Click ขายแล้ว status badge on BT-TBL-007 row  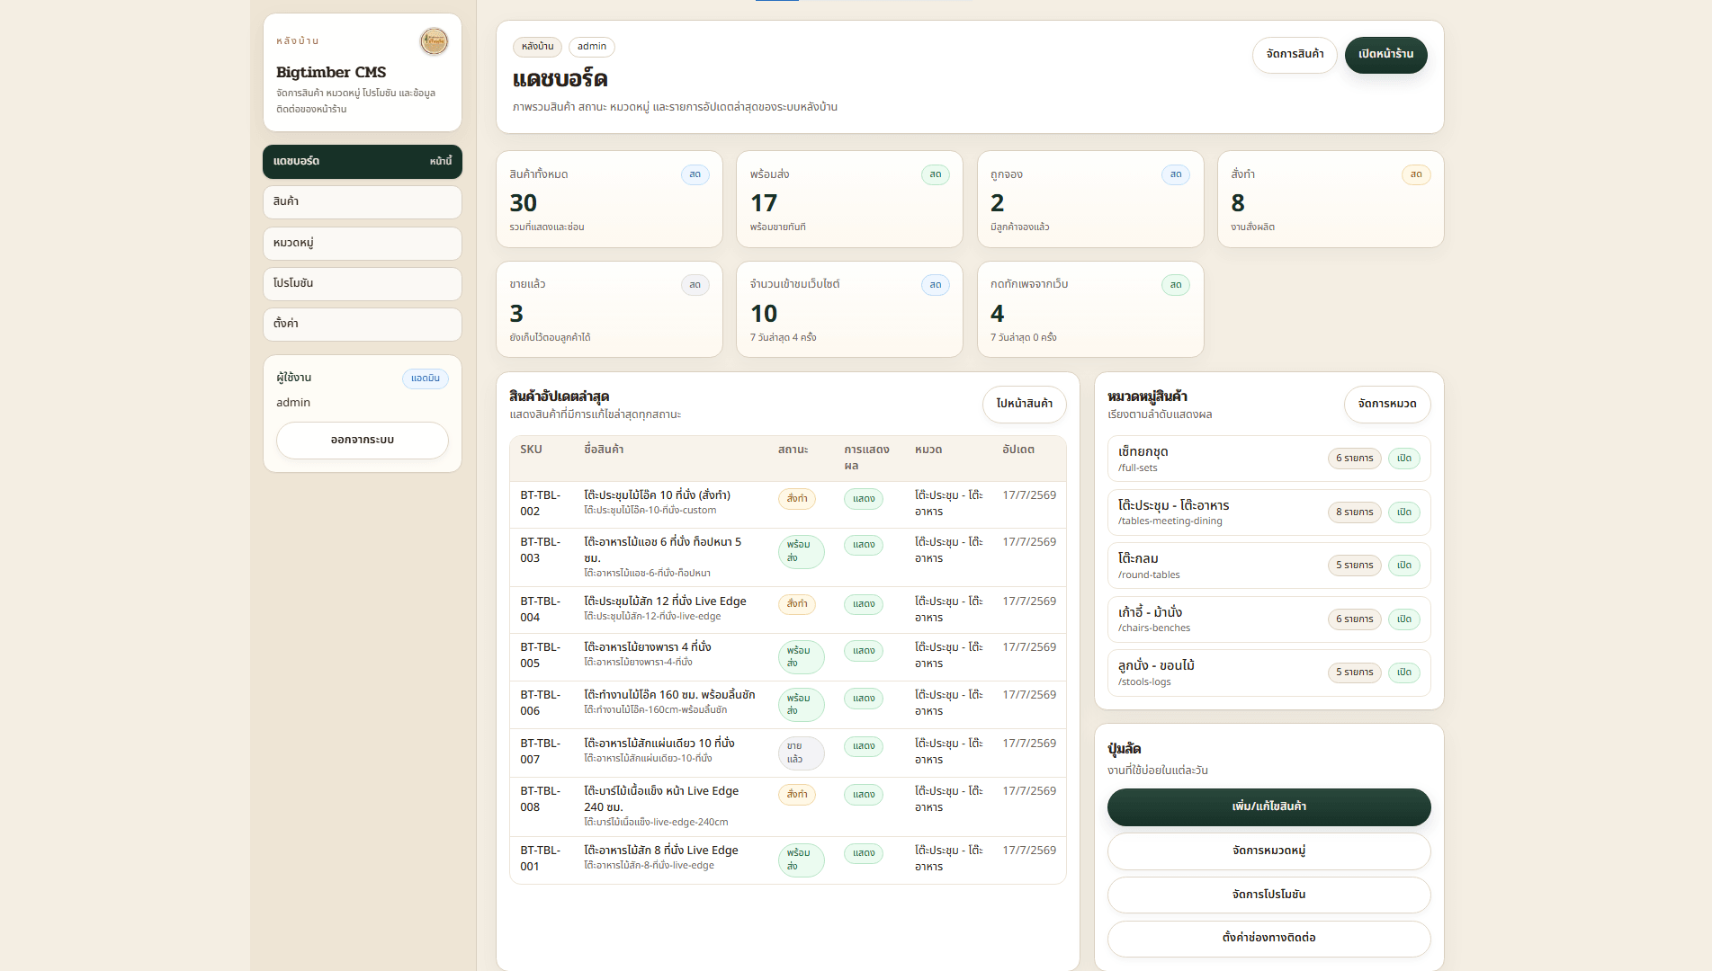pyautogui.click(x=801, y=753)
